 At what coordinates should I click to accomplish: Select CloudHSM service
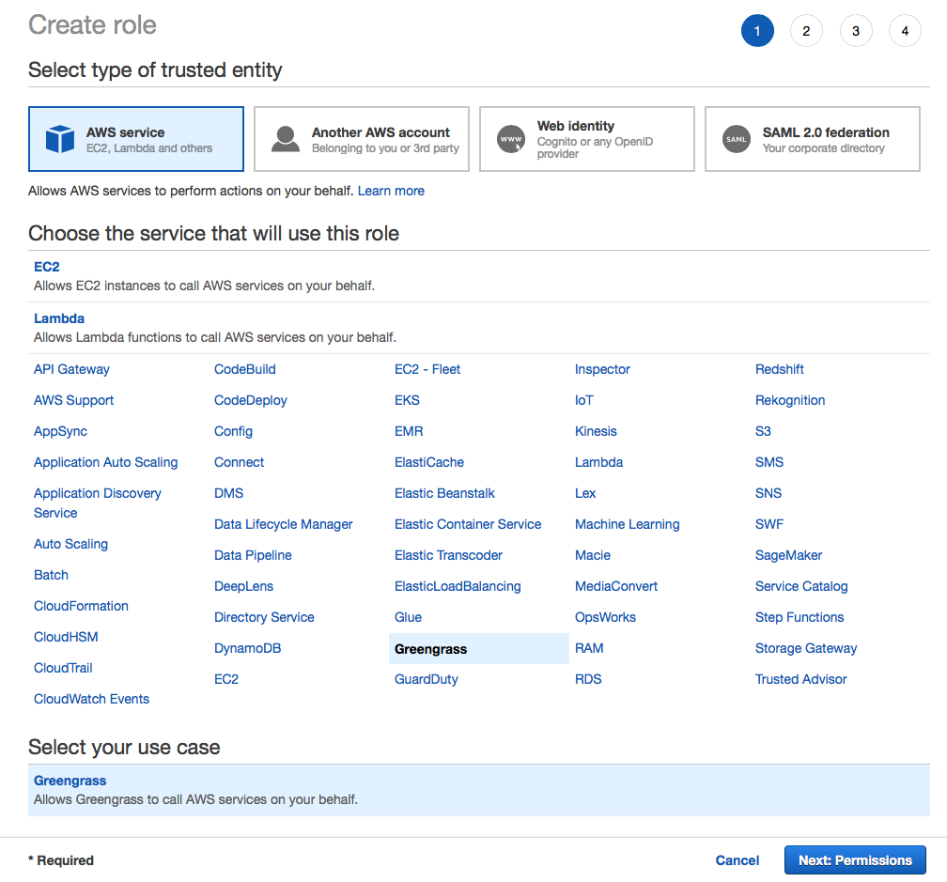tap(66, 637)
